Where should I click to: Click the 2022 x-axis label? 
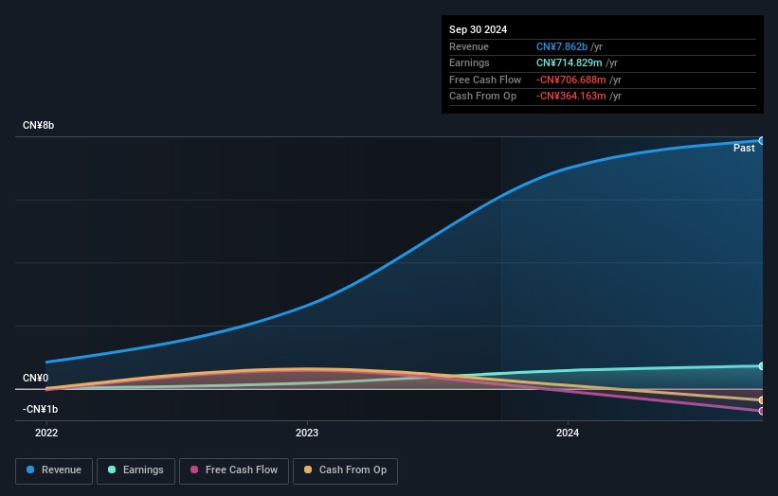pos(46,433)
